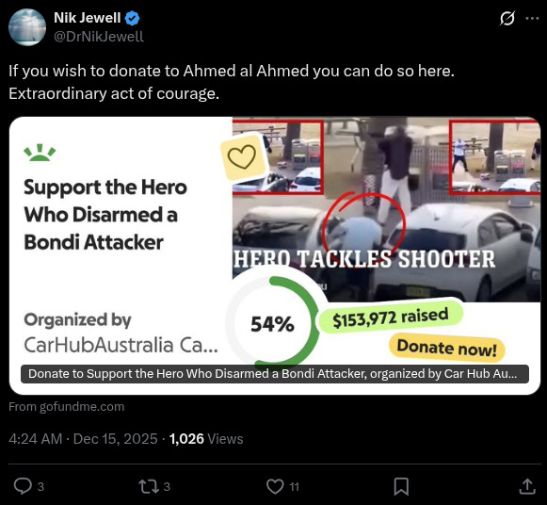
Task: Open the three-dot more options menu
Action: [532, 19]
